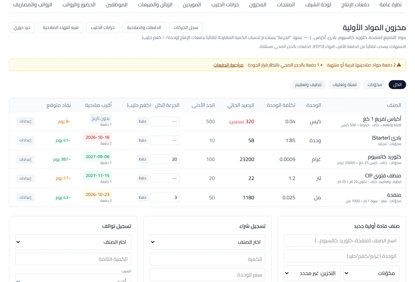
Task: Open خزانات الحليب navigation tab
Action: (225, 5)
